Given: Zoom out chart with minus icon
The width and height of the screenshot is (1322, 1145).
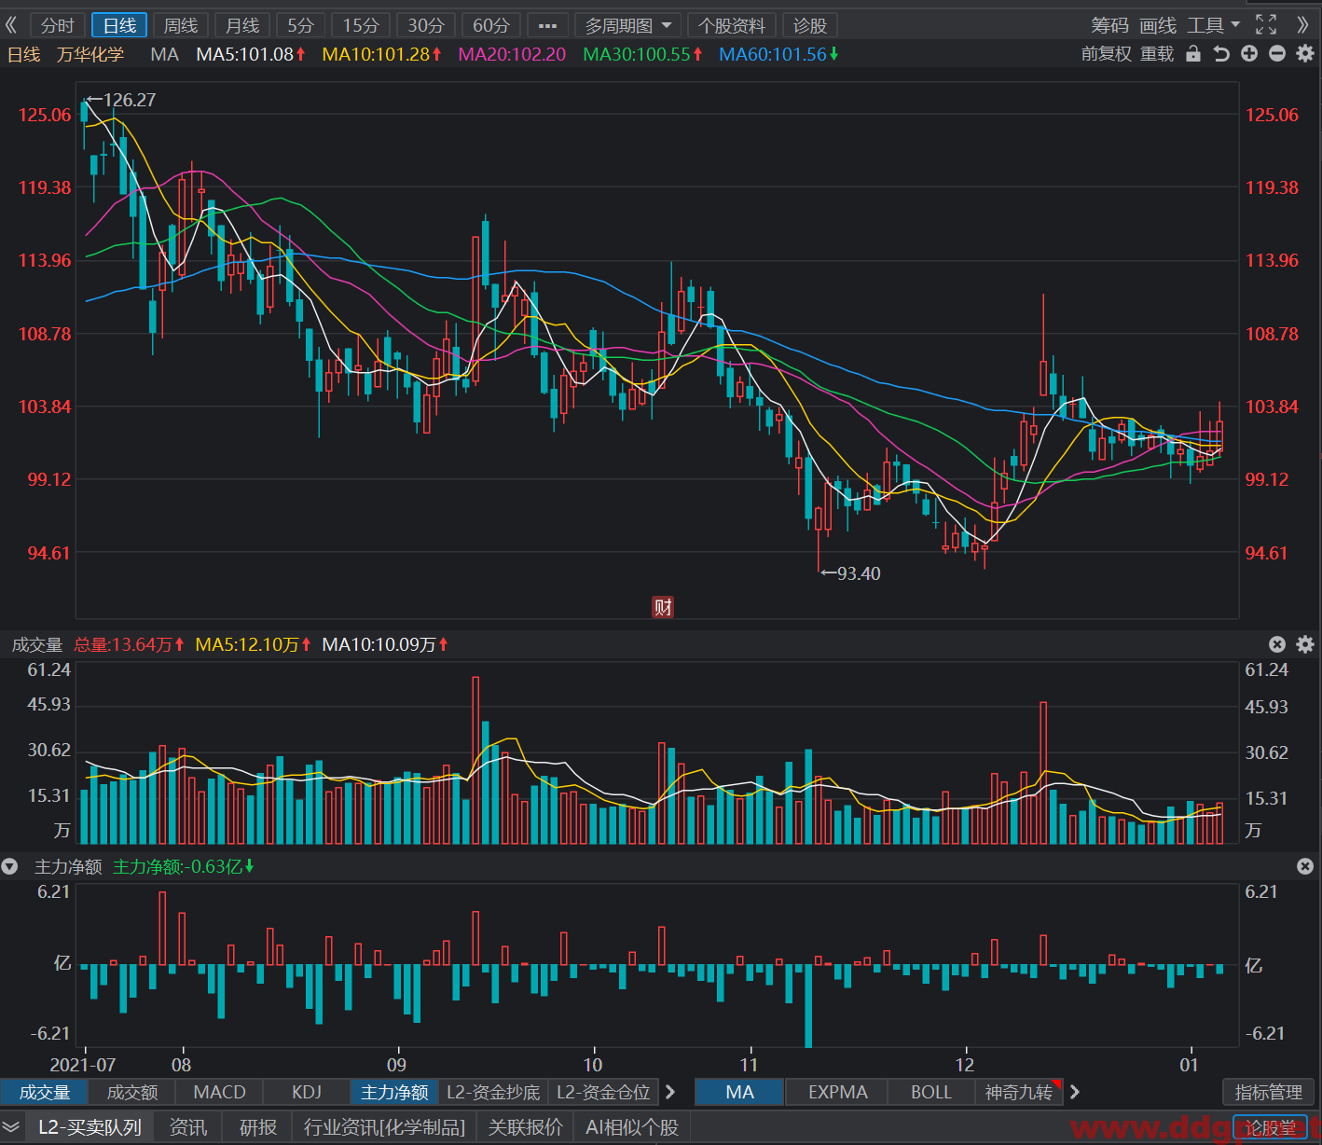Looking at the screenshot, I should tap(1277, 54).
